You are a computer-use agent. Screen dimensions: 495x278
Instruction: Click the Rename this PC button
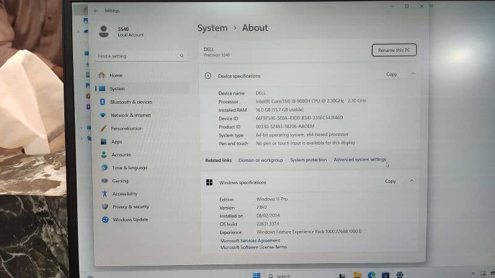click(x=394, y=50)
